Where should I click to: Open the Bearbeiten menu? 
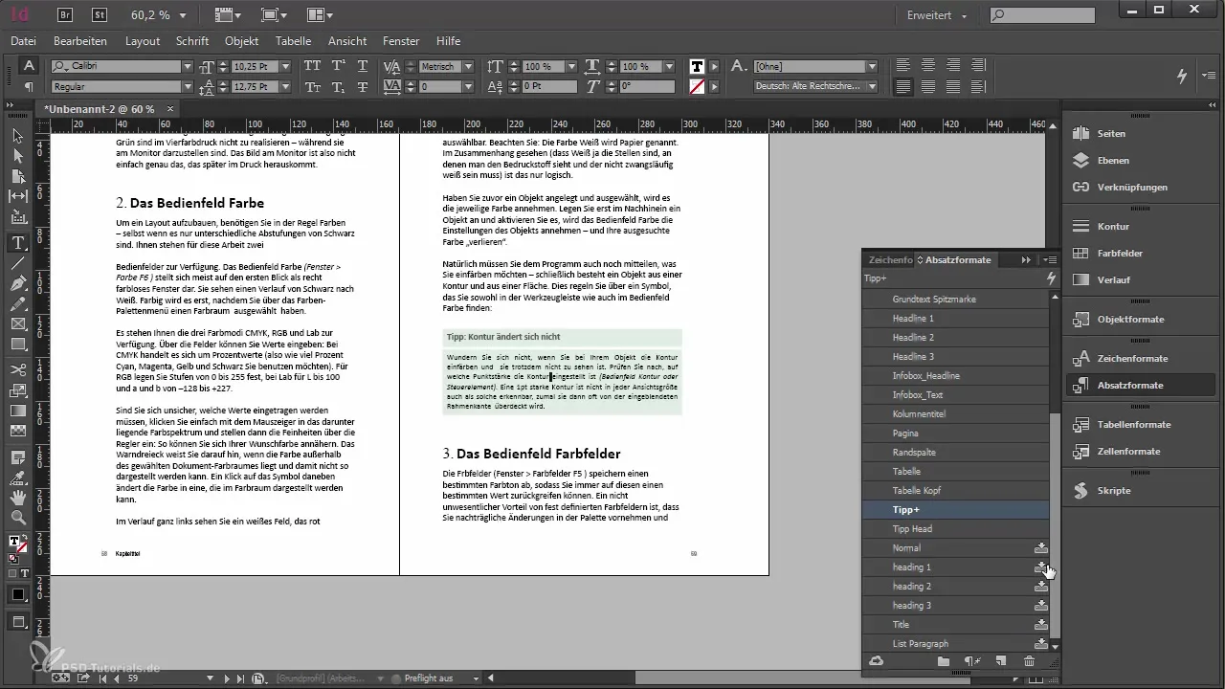coord(79,41)
